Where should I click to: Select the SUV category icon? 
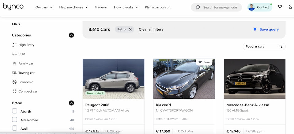point(14,54)
